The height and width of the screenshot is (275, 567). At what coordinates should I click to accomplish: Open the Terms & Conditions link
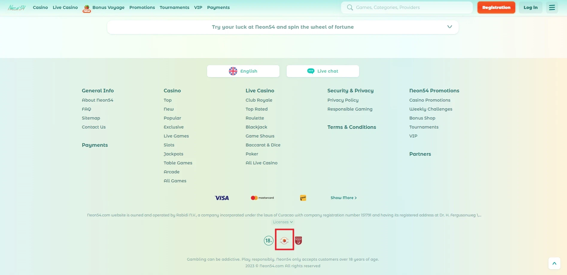[352, 127]
